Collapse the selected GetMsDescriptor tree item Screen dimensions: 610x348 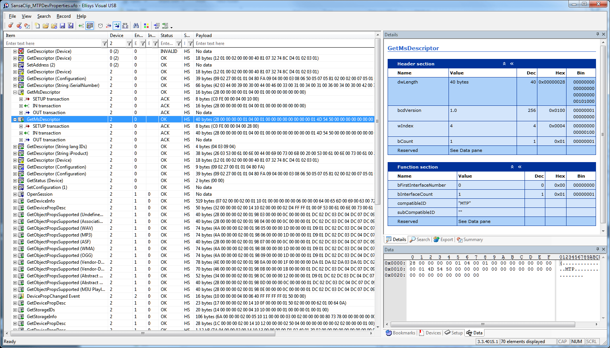pyautogui.click(x=15, y=119)
